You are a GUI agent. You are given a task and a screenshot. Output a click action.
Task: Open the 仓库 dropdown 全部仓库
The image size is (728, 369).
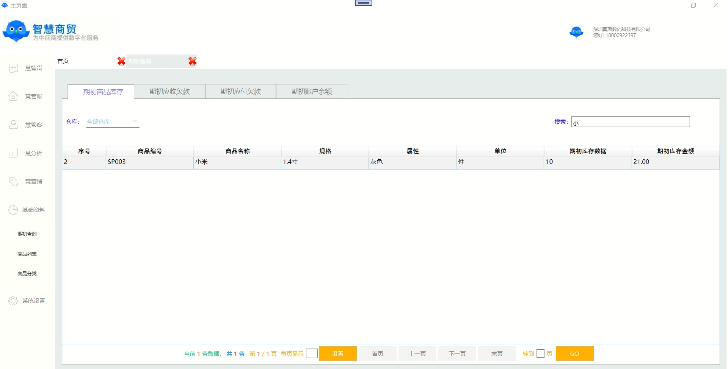coord(113,121)
